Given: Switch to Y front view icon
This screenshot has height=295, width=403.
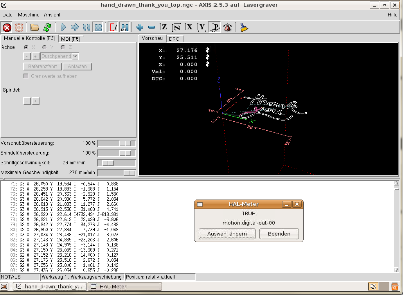Looking at the screenshot, I should (202, 27).
